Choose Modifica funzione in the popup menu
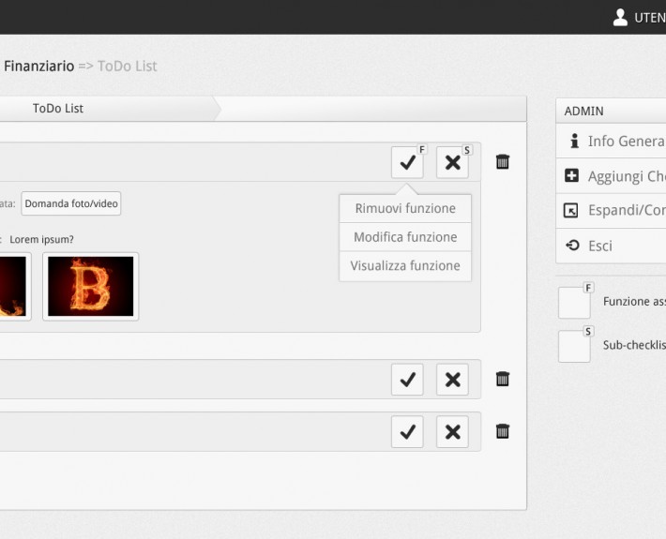The image size is (666, 539). point(405,237)
